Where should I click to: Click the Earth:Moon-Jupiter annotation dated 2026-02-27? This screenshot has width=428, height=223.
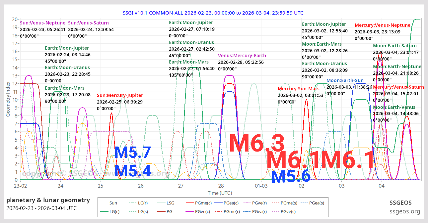[x=191, y=22]
